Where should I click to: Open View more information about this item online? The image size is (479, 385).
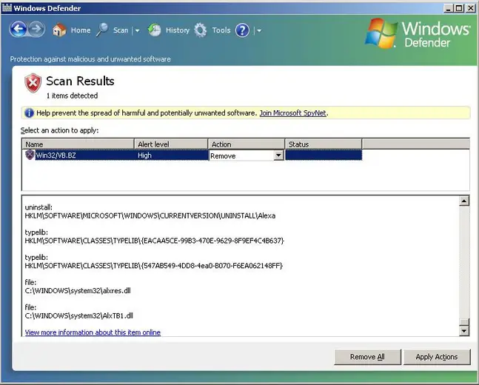click(93, 332)
